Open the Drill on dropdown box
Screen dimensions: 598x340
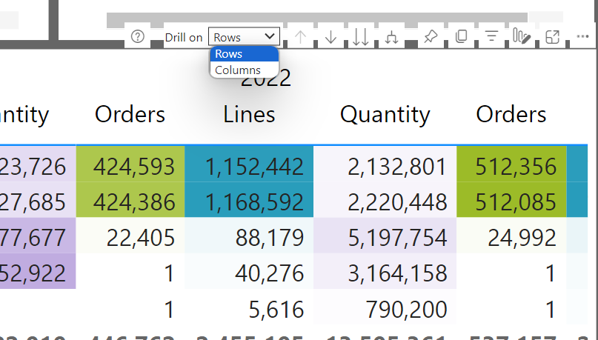(244, 37)
